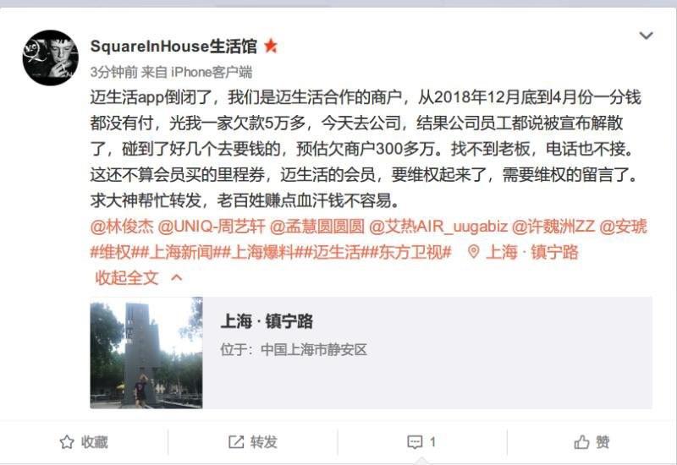Open mention @林俊杰
The image size is (677, 465).
[122, 227]
